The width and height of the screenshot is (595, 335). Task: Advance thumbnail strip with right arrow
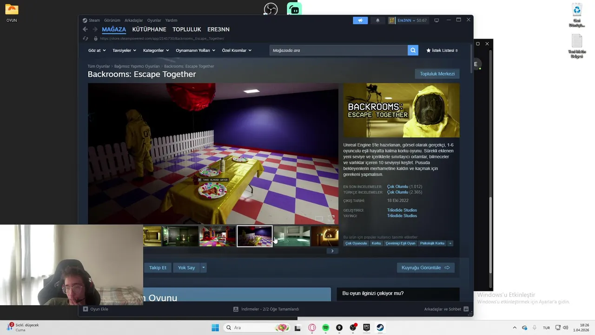tap(332, 251)
